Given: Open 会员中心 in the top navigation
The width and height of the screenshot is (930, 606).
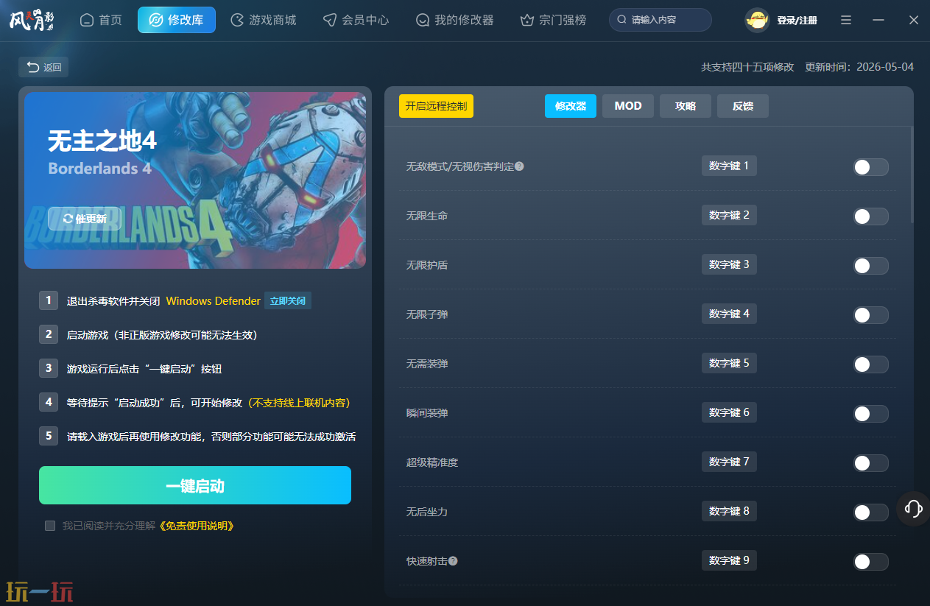Looking at the screenshot, I should click(x=356, y=20).
